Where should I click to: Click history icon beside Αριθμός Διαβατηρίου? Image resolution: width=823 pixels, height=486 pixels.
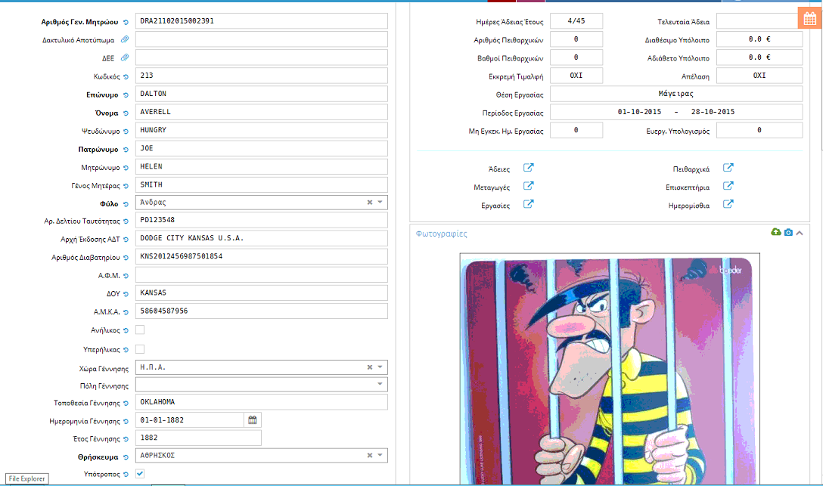pyautogui.click(x=126, y=258)
